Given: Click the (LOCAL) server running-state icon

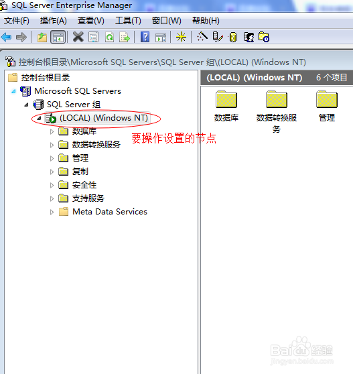Looking at the screenshot, I should click(51, 119).
